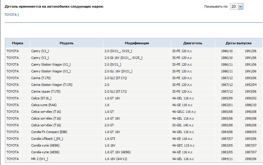
Task: Select the MR 2 (W1_) model cell
Action: [x=40, y=159]
